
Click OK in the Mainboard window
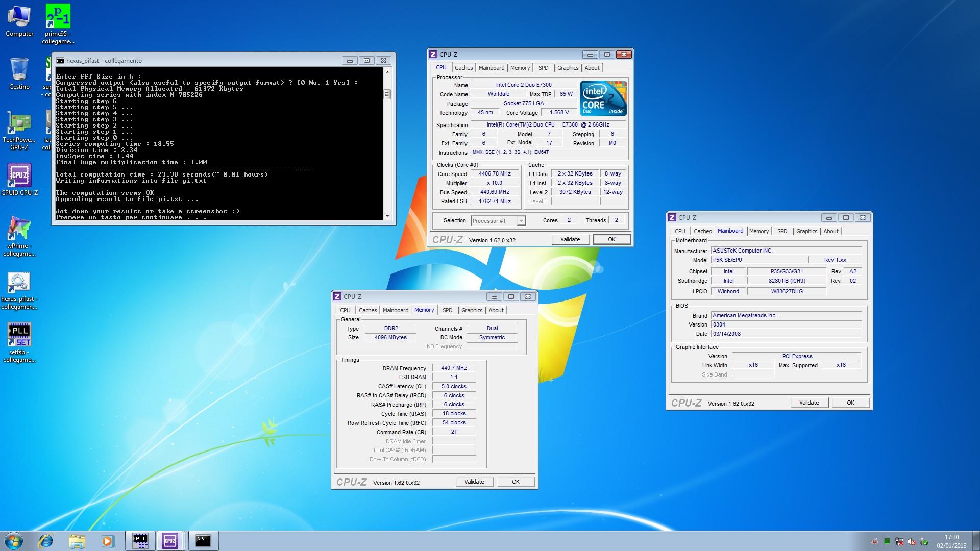pos(851,403)
